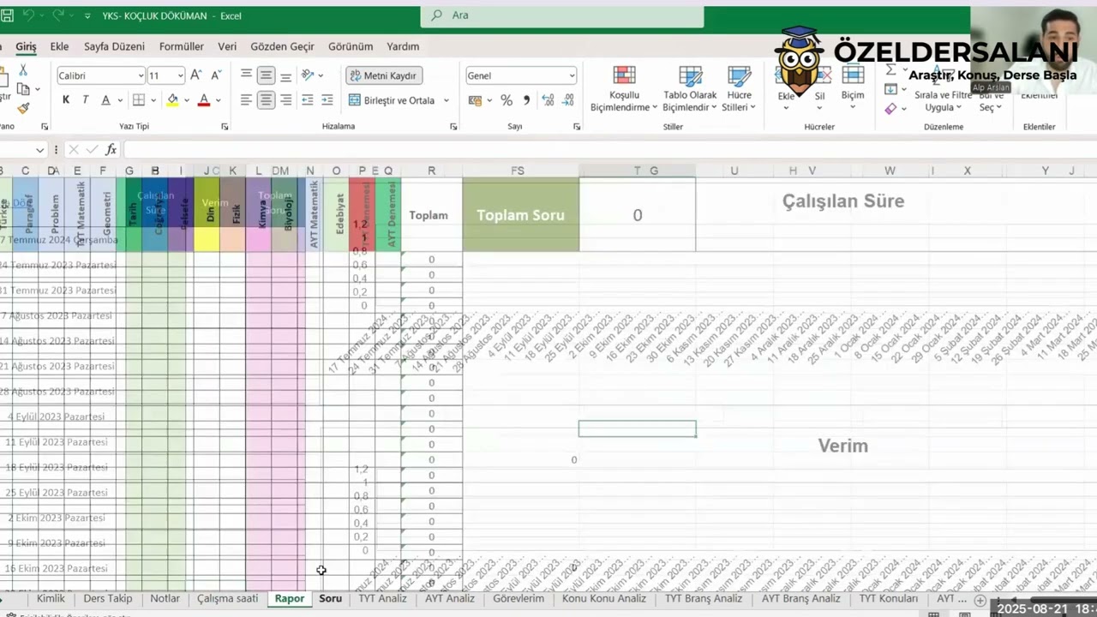This screenshot has height=617, width=1097.
Task: Open the Calibri font name dropdown
Action: (141, 75)
